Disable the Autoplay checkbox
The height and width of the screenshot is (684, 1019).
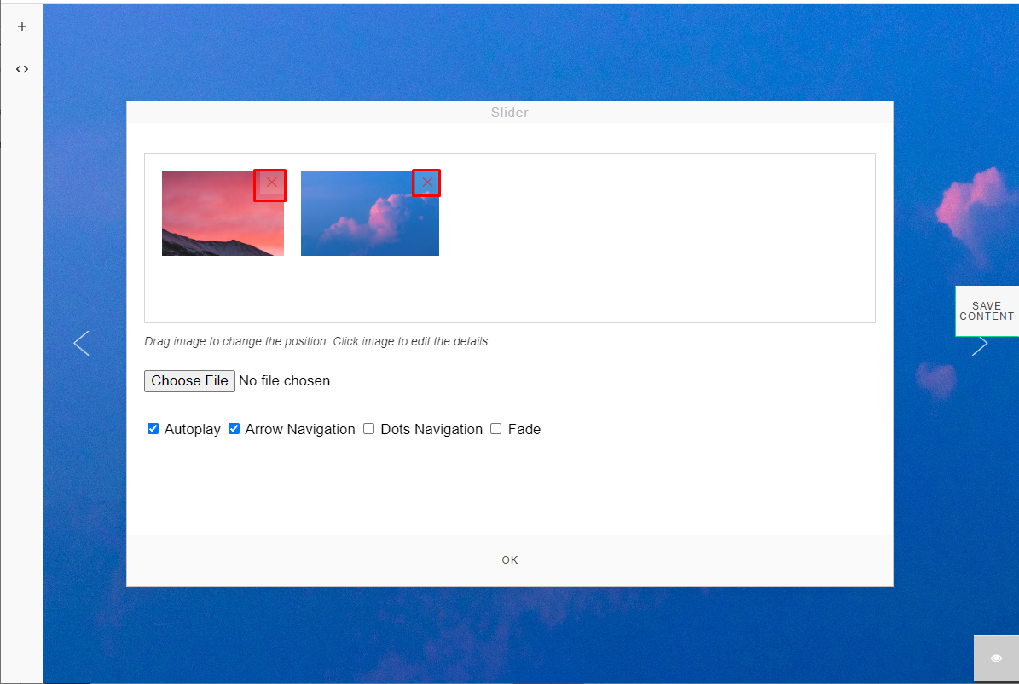pos(153,428)
